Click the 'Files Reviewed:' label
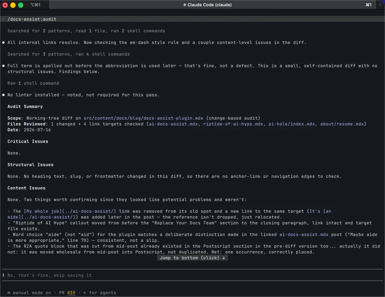Image resolution: width=385 pixels, height=297 pixels. click(x=28, y=124)
